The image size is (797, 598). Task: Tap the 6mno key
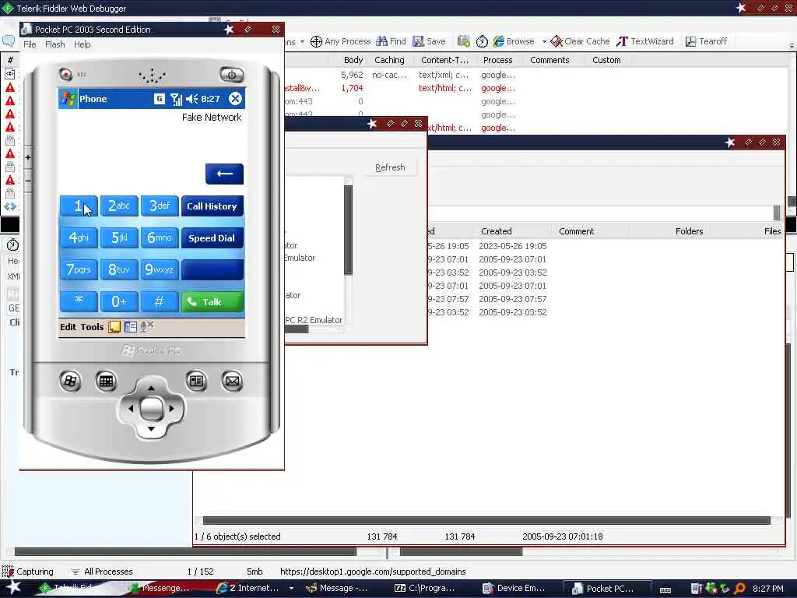click(x=159, y=237)
